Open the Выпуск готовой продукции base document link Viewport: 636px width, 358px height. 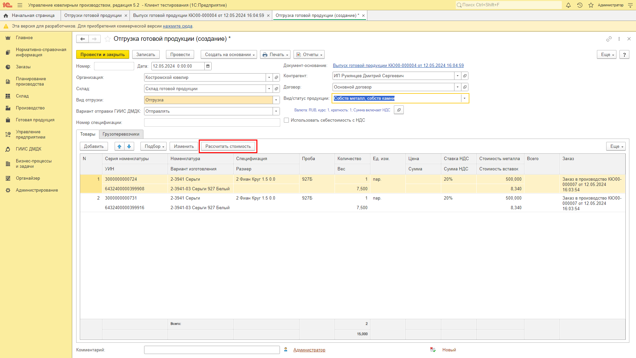click(398, 66)
